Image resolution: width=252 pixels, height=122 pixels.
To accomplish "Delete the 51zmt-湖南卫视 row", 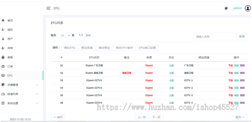I will (242, 73).
